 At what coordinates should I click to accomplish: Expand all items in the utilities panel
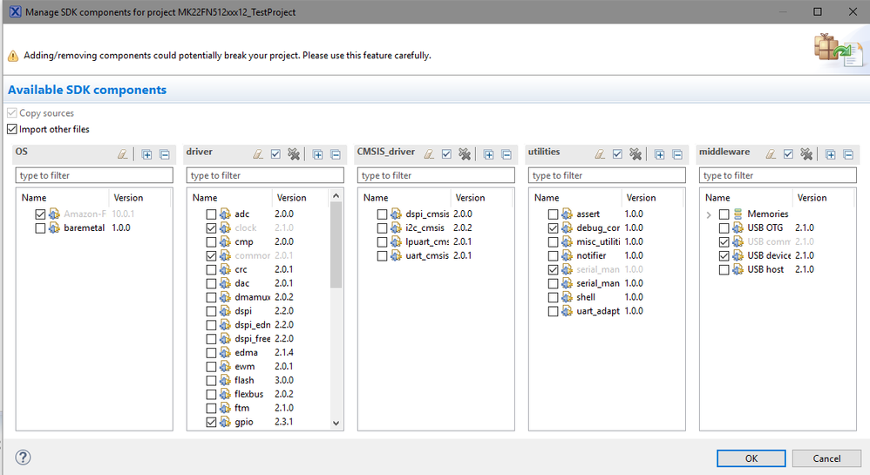[659, 154]
